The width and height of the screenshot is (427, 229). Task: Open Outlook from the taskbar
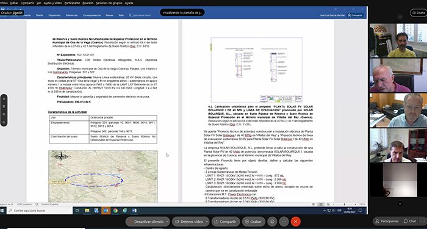(x=106, y=211)
